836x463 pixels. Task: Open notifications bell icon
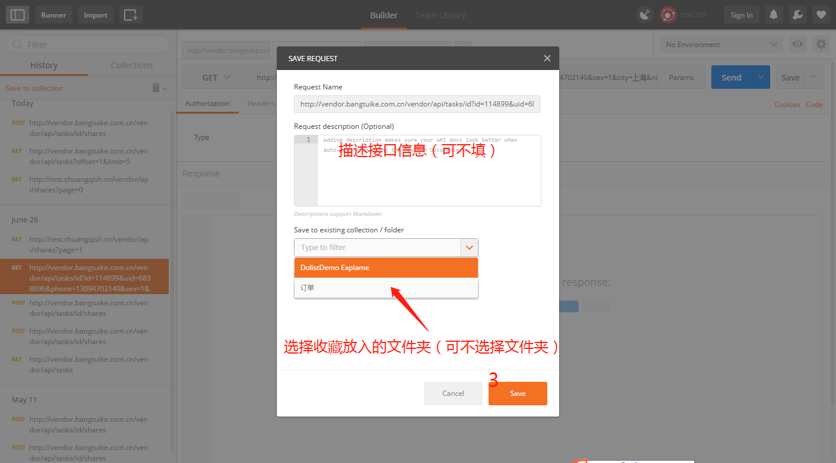click(x=774, y=15)
